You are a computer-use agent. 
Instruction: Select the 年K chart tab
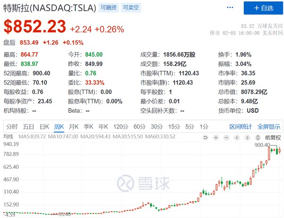coord(103,127)
